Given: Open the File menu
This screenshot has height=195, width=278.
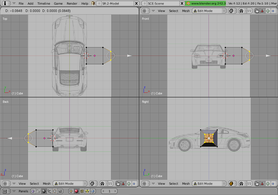Looking at the screenshot, I should [21, 4].
